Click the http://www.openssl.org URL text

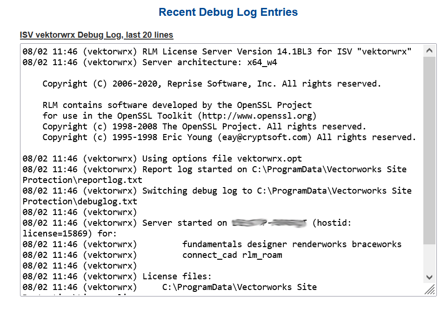click(257, 116)
